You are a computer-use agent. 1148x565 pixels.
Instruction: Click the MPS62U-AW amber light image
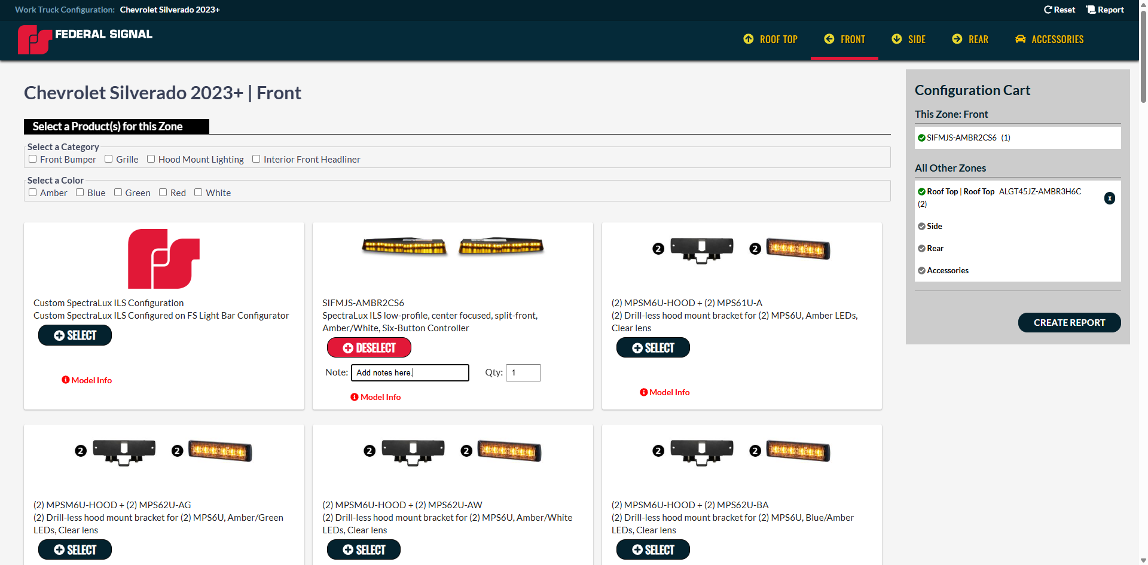pyautogui.click(x=509, y=451)
